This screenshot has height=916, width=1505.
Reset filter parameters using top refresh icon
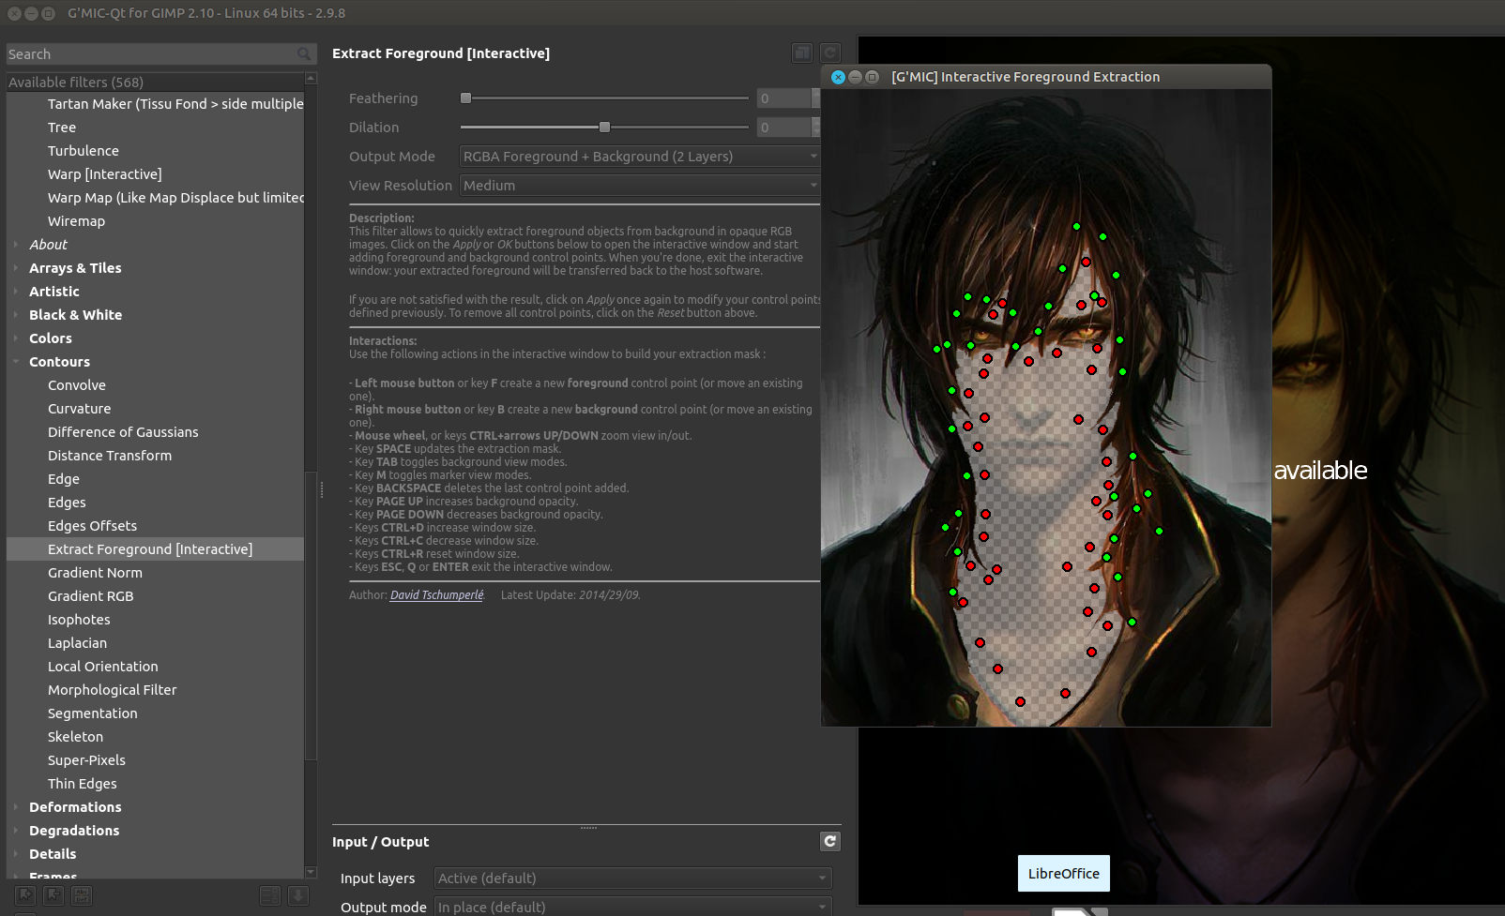(830, 53)
